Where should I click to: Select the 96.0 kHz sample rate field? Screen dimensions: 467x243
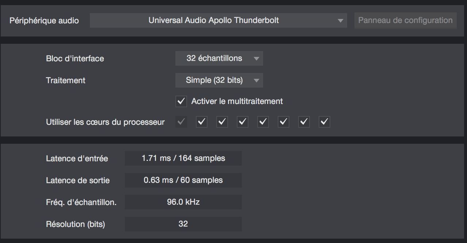click(x=183, y=202)
